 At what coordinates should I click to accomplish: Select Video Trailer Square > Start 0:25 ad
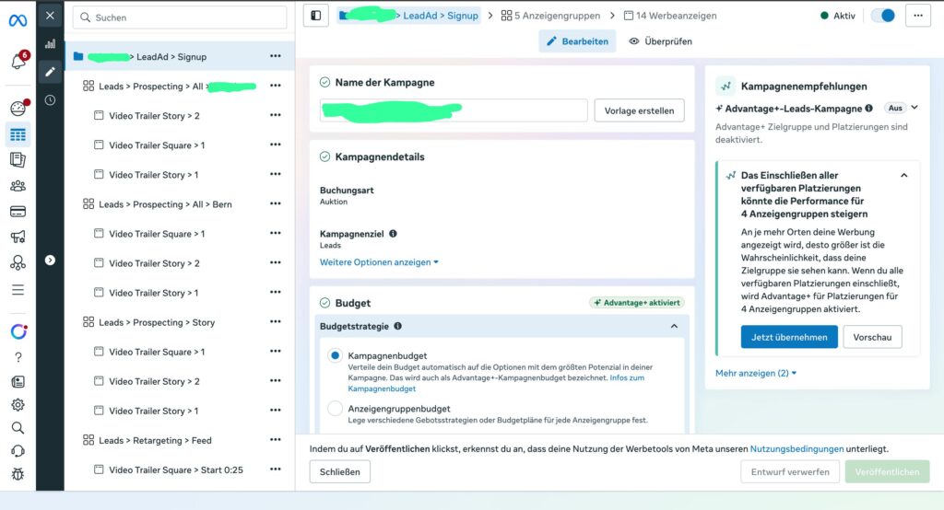coord(176,469)
